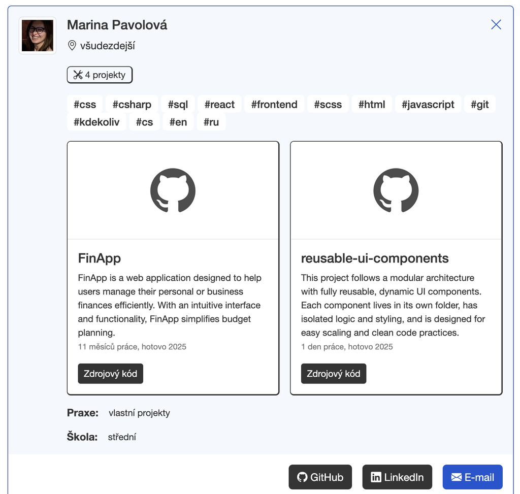This screenshot has height=494, width=520.
Task: Close the profile card with X icon
Action: click(496, 24)
